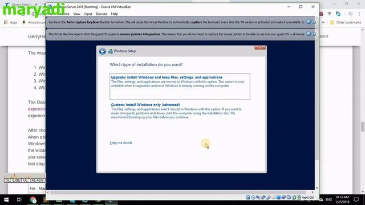The image size is (365, 205).
Task: Click the hard disk activity status icon
Action: [x=248, y=198]
